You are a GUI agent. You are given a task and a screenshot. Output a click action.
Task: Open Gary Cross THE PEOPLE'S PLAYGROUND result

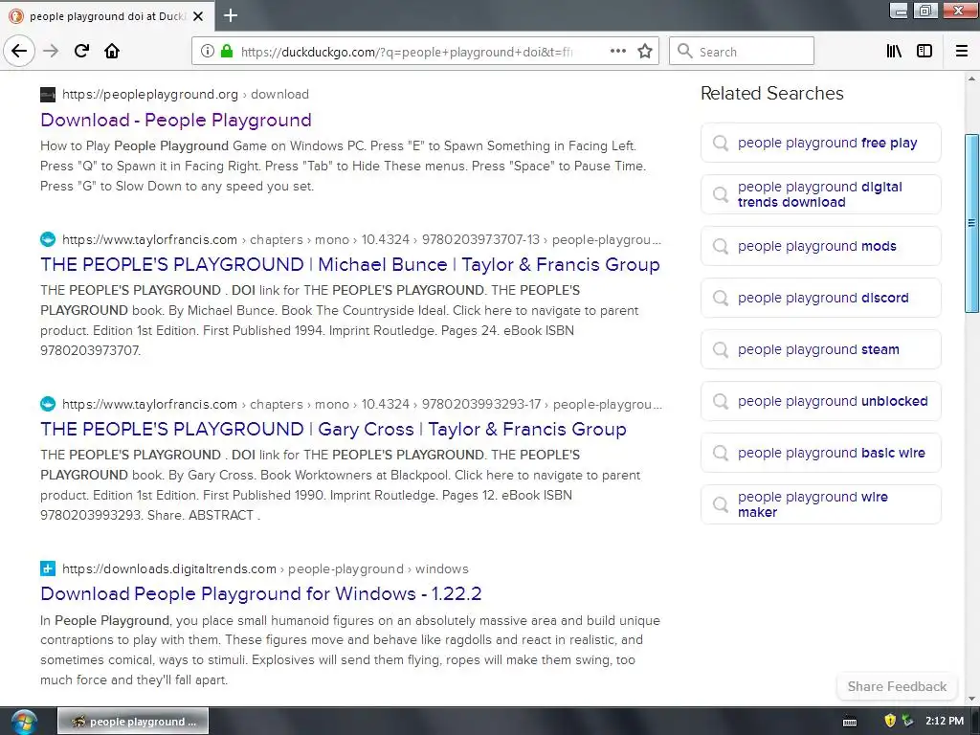pyautogui.click(x=333, y=429)
